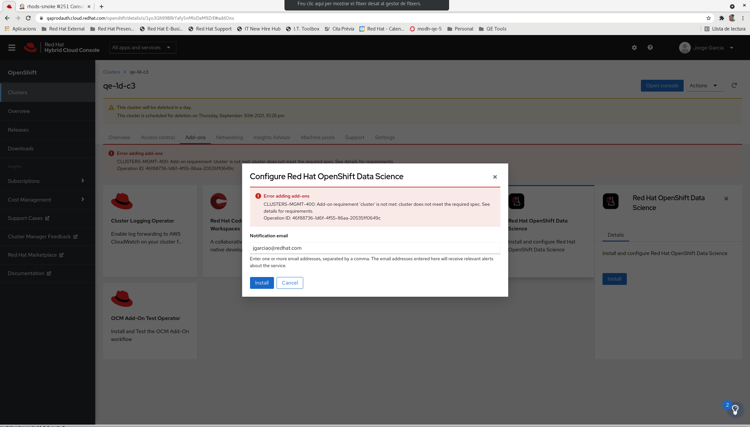The image size is (750, 427).
Task: Click the settings gear icon in header
Action: point(634,48)
